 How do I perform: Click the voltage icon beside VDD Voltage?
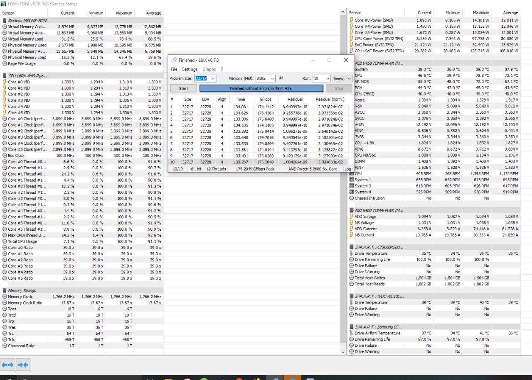click(352, 217)
